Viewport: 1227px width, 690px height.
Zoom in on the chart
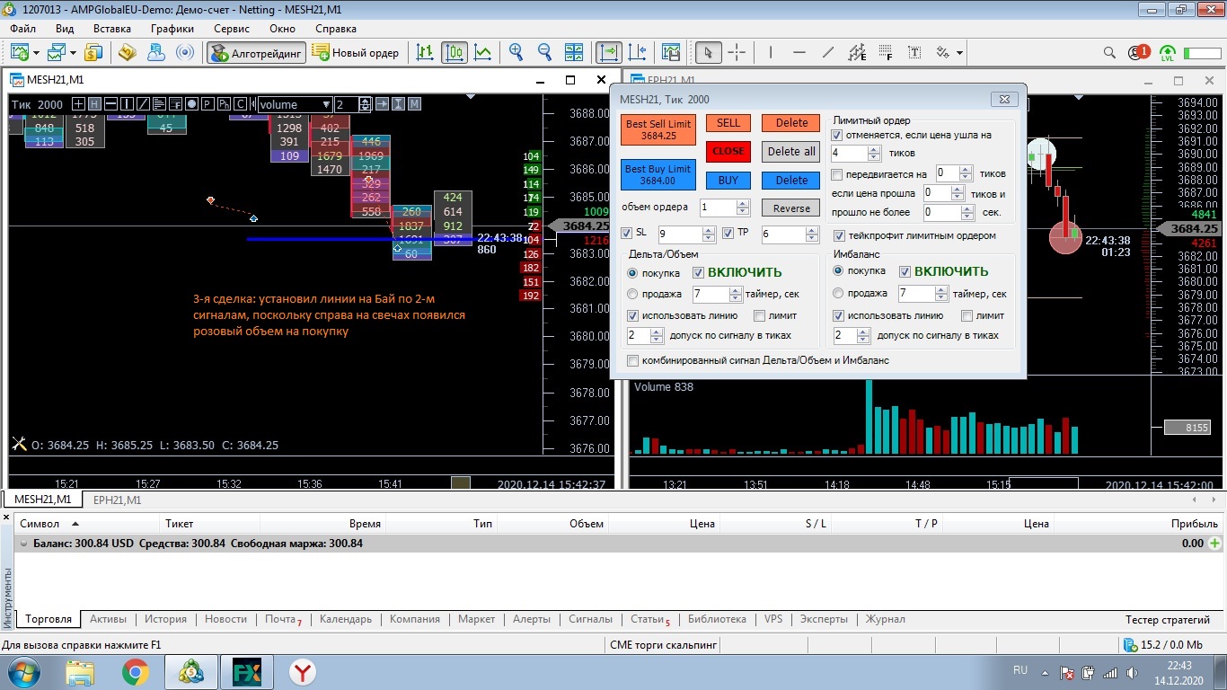click(516, 52)
